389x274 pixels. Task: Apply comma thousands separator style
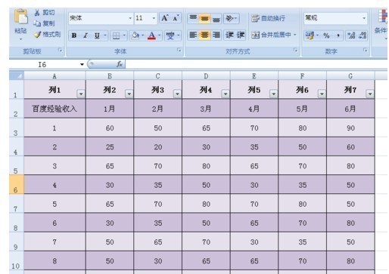(338, 35)
